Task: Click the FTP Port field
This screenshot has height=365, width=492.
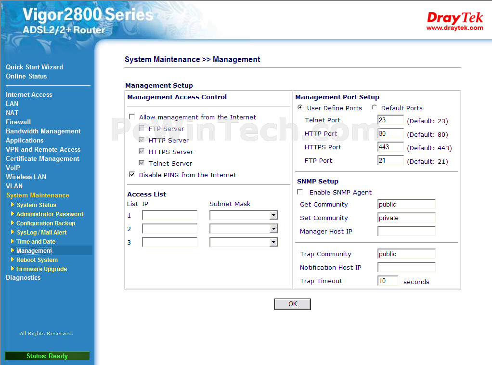Action: pyautogui.click(x=390, y=160)
